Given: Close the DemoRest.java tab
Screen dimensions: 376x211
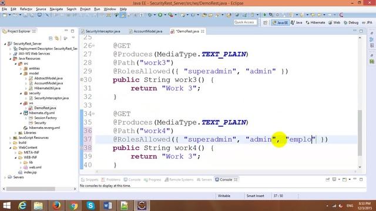Looking at the screenshot, I should (x=203, y=31).
